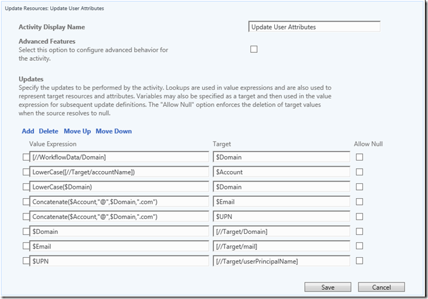
Task: Click the Move Down link
Action: [113, 131]
